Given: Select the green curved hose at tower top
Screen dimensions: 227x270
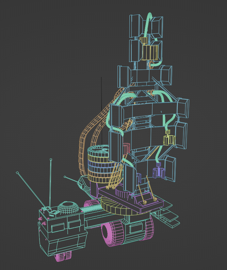Looking at the screenshot, I should point(147,26).
